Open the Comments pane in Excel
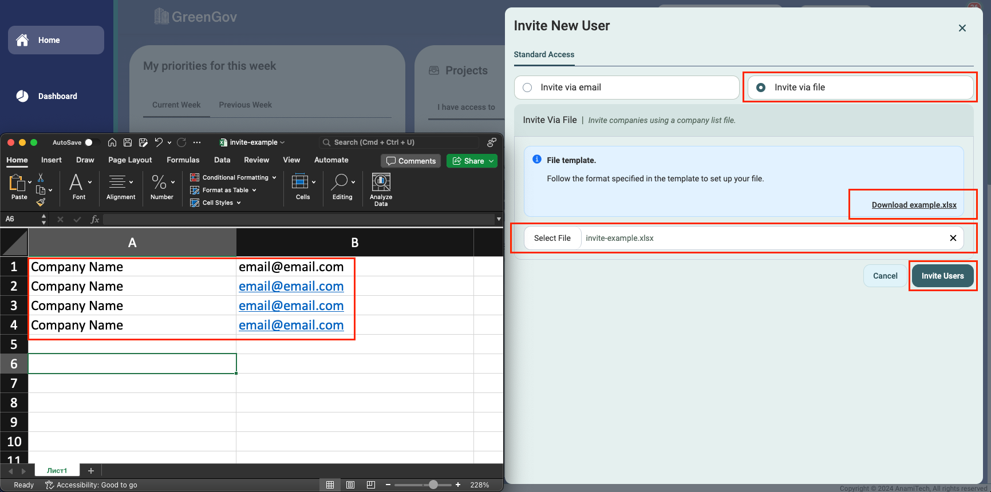The image size is (991, 492). click(411, 161)
